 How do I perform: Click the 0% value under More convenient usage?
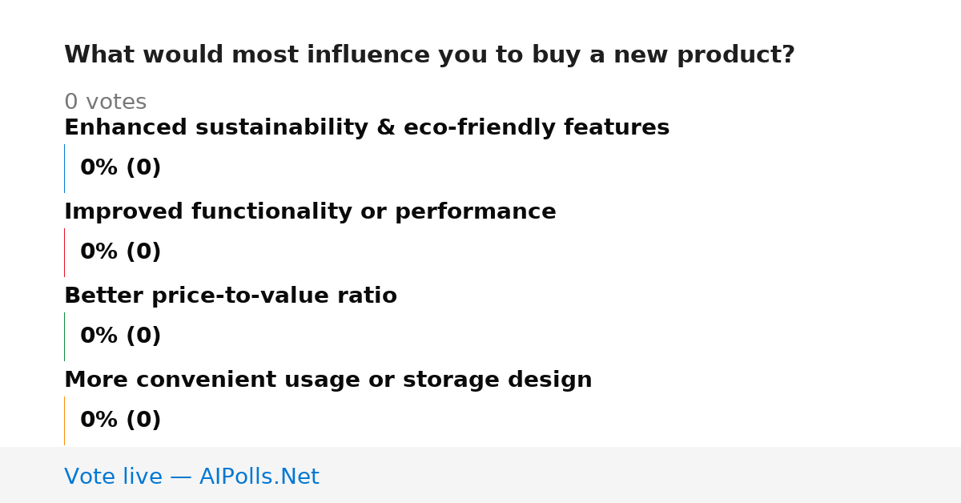click(99, 421)
